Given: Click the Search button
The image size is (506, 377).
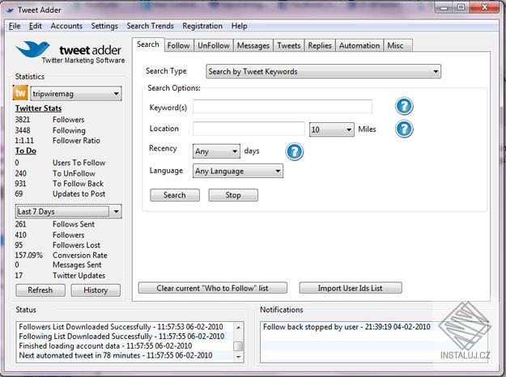Looking at the screenshot, I should (175, 195).
